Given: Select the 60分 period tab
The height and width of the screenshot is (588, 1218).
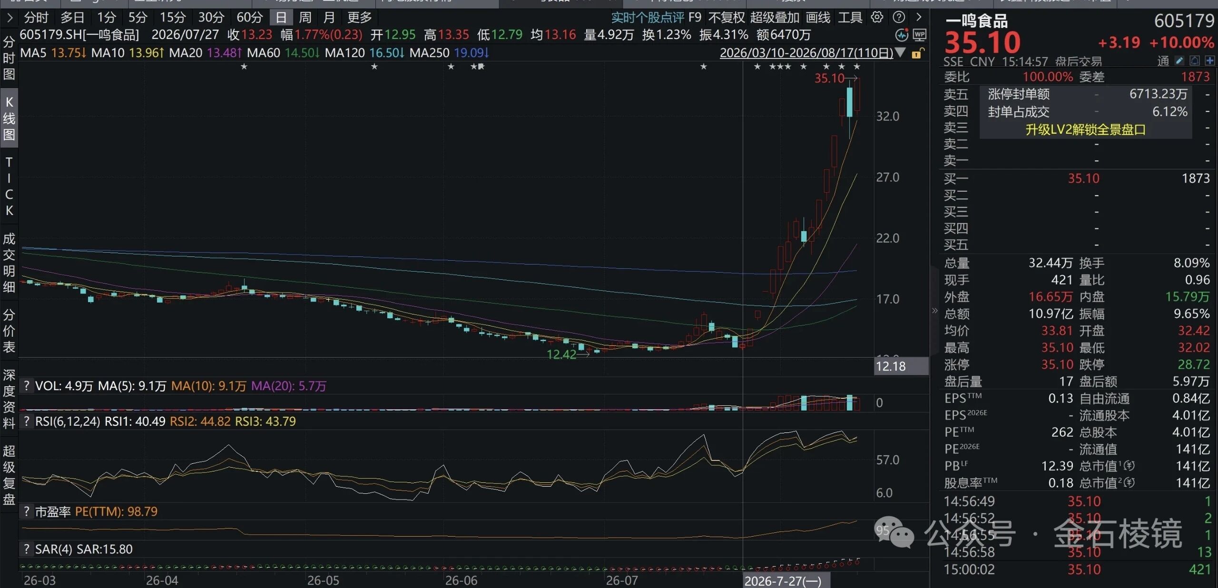Looking at the screenshot, I should click(x=250, y=18).
